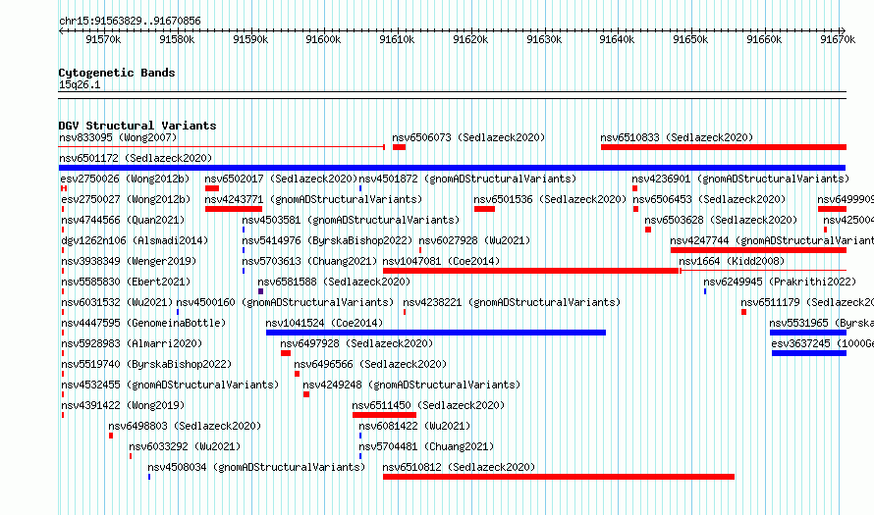The image size is (874, 515).
Task: Select the nsv6498803 (Sedlazeck2020) label
Action: [185, 426]
